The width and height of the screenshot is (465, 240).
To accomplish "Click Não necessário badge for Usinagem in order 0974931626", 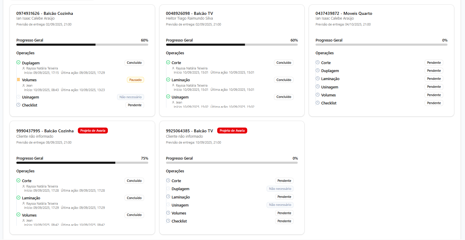I will click(x=130, y=97).
